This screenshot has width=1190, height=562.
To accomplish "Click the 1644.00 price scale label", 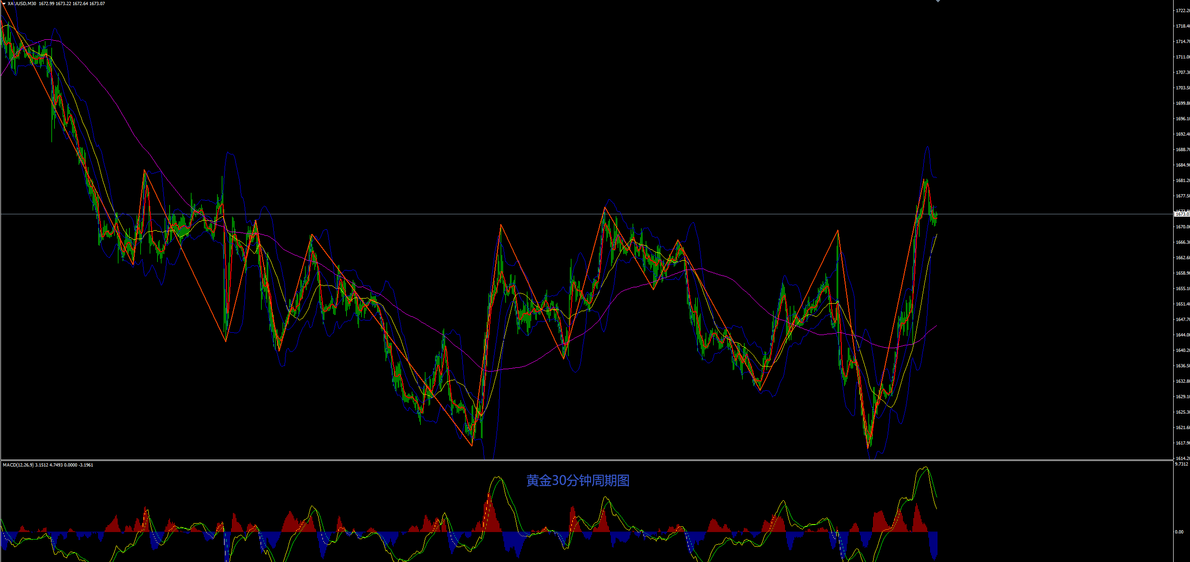I will (1183, 335).
